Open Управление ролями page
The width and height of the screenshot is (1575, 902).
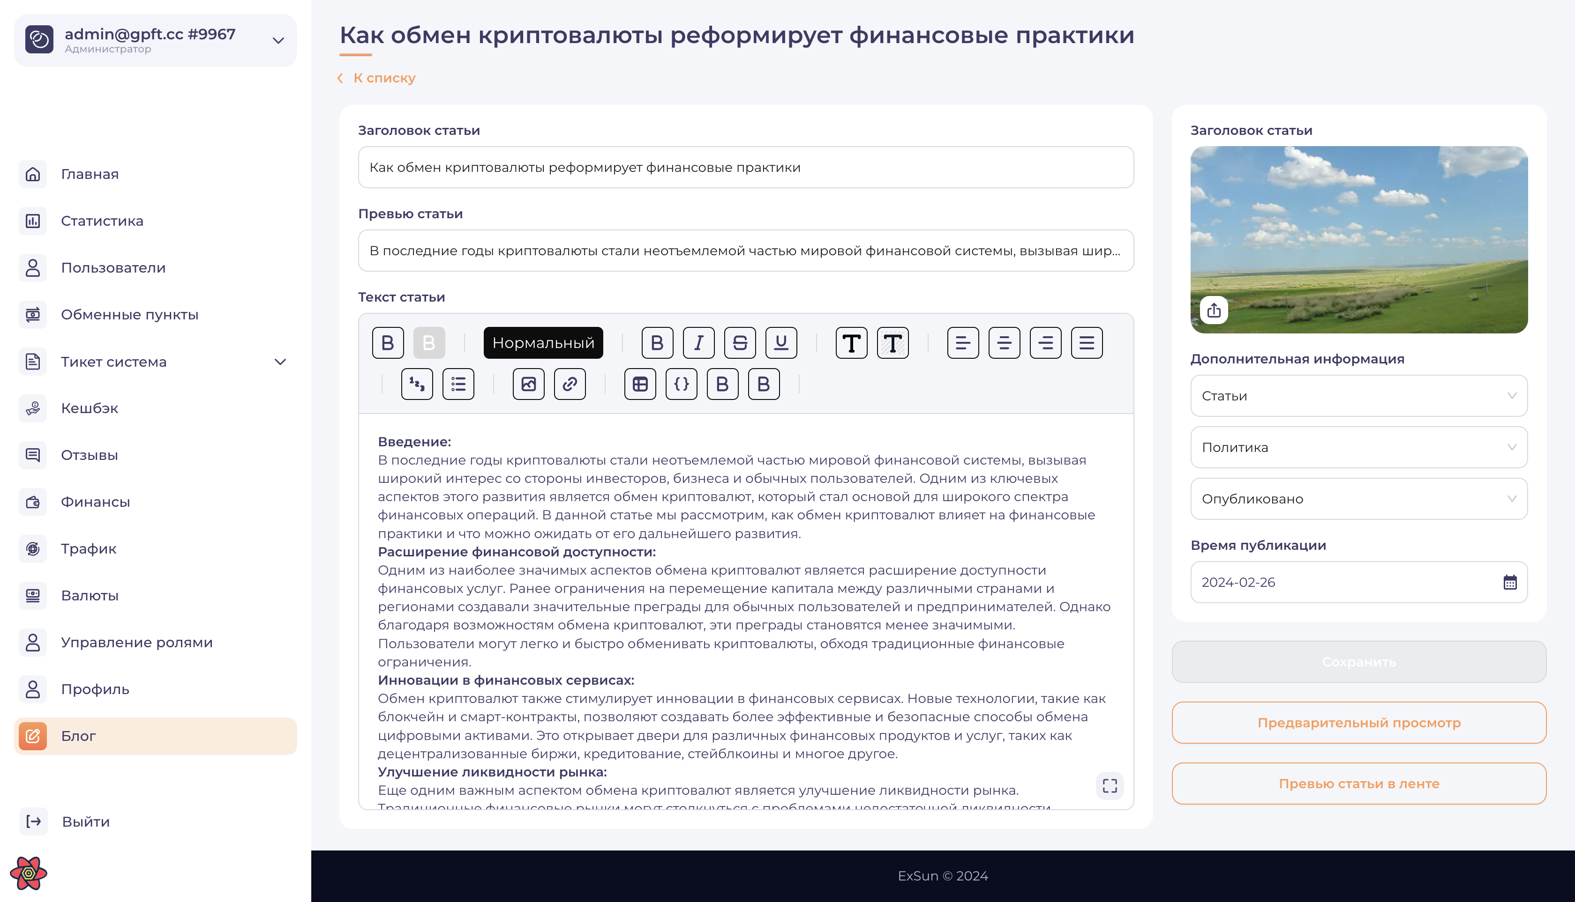[x=156, y=643]
